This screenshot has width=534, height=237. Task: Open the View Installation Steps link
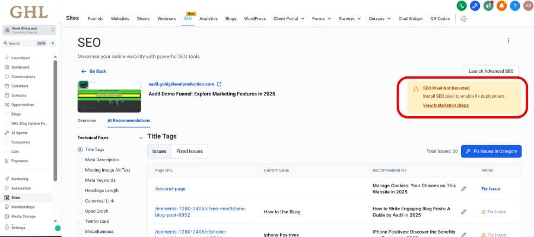click(x=445, y=105)
